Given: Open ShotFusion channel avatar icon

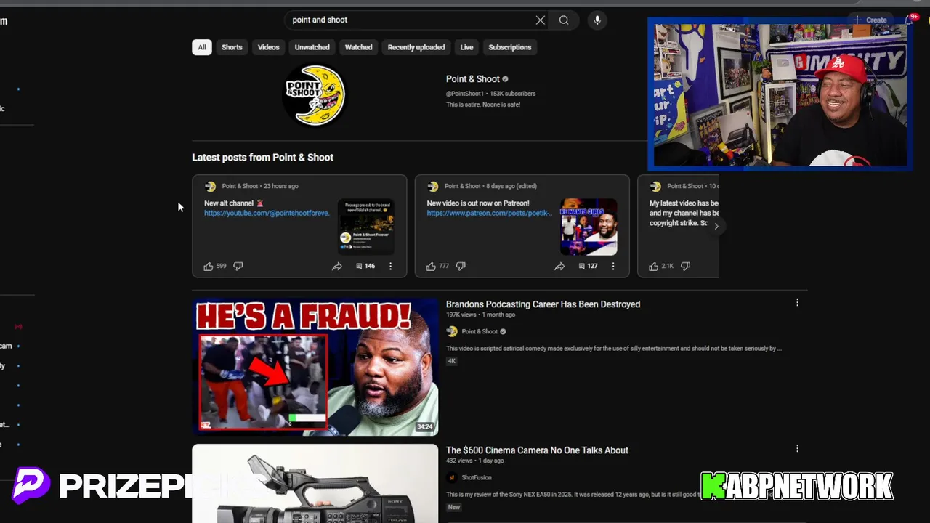Looking at the screenshot, I should (452, 478).
